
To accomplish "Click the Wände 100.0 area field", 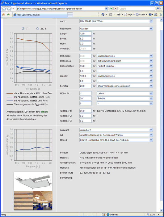I will coord(86,76).
